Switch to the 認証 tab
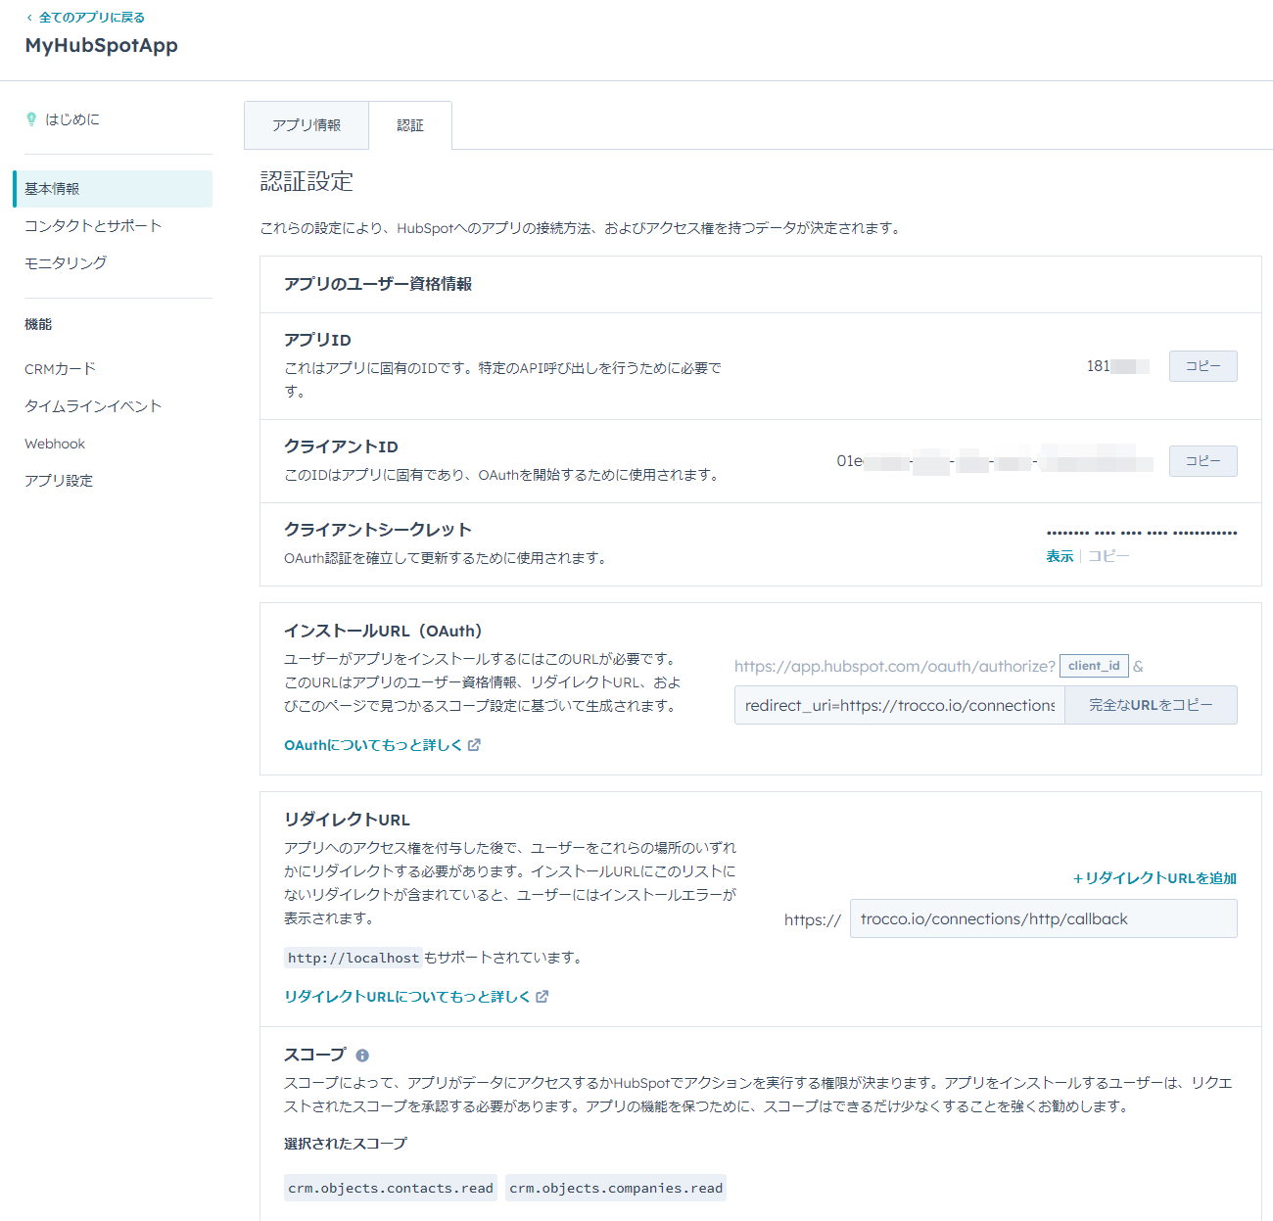 click(x=410, y=125)
